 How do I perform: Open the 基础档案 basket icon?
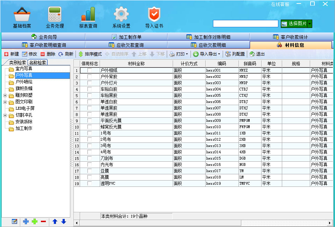point(22,15)
